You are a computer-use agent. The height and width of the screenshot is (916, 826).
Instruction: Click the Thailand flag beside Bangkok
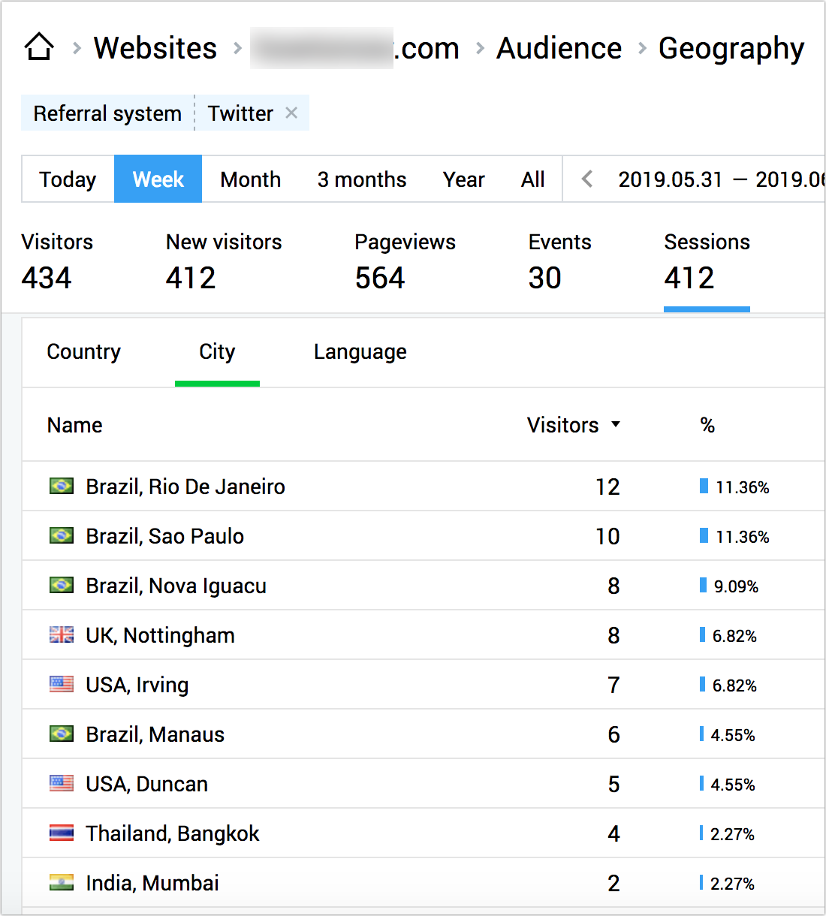[62, 833]
